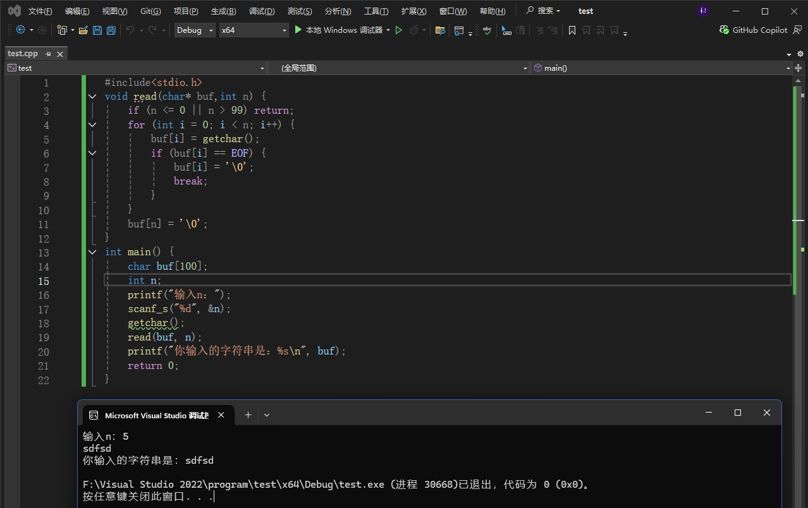Click line number 20 in gutter
Image resolution: width=808 pixels, height=508 pixels.
pos(43,352)
